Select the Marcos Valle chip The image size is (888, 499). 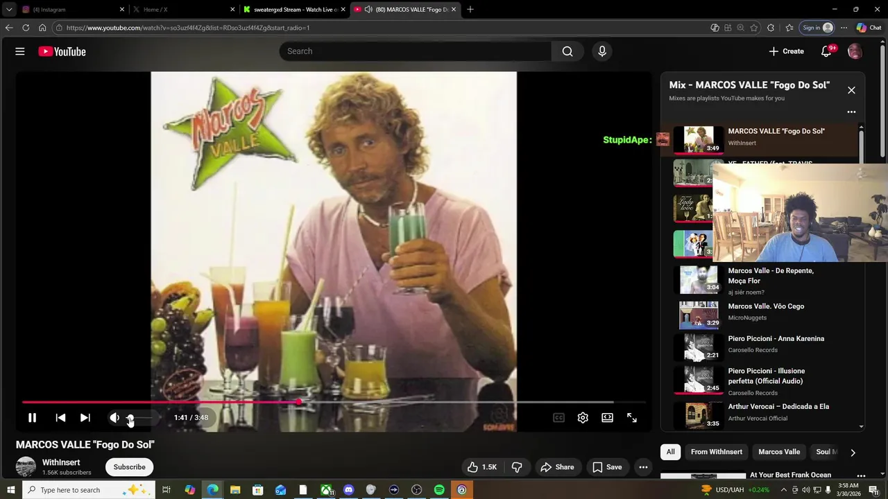pyautogui.click(x=779, y=452)
